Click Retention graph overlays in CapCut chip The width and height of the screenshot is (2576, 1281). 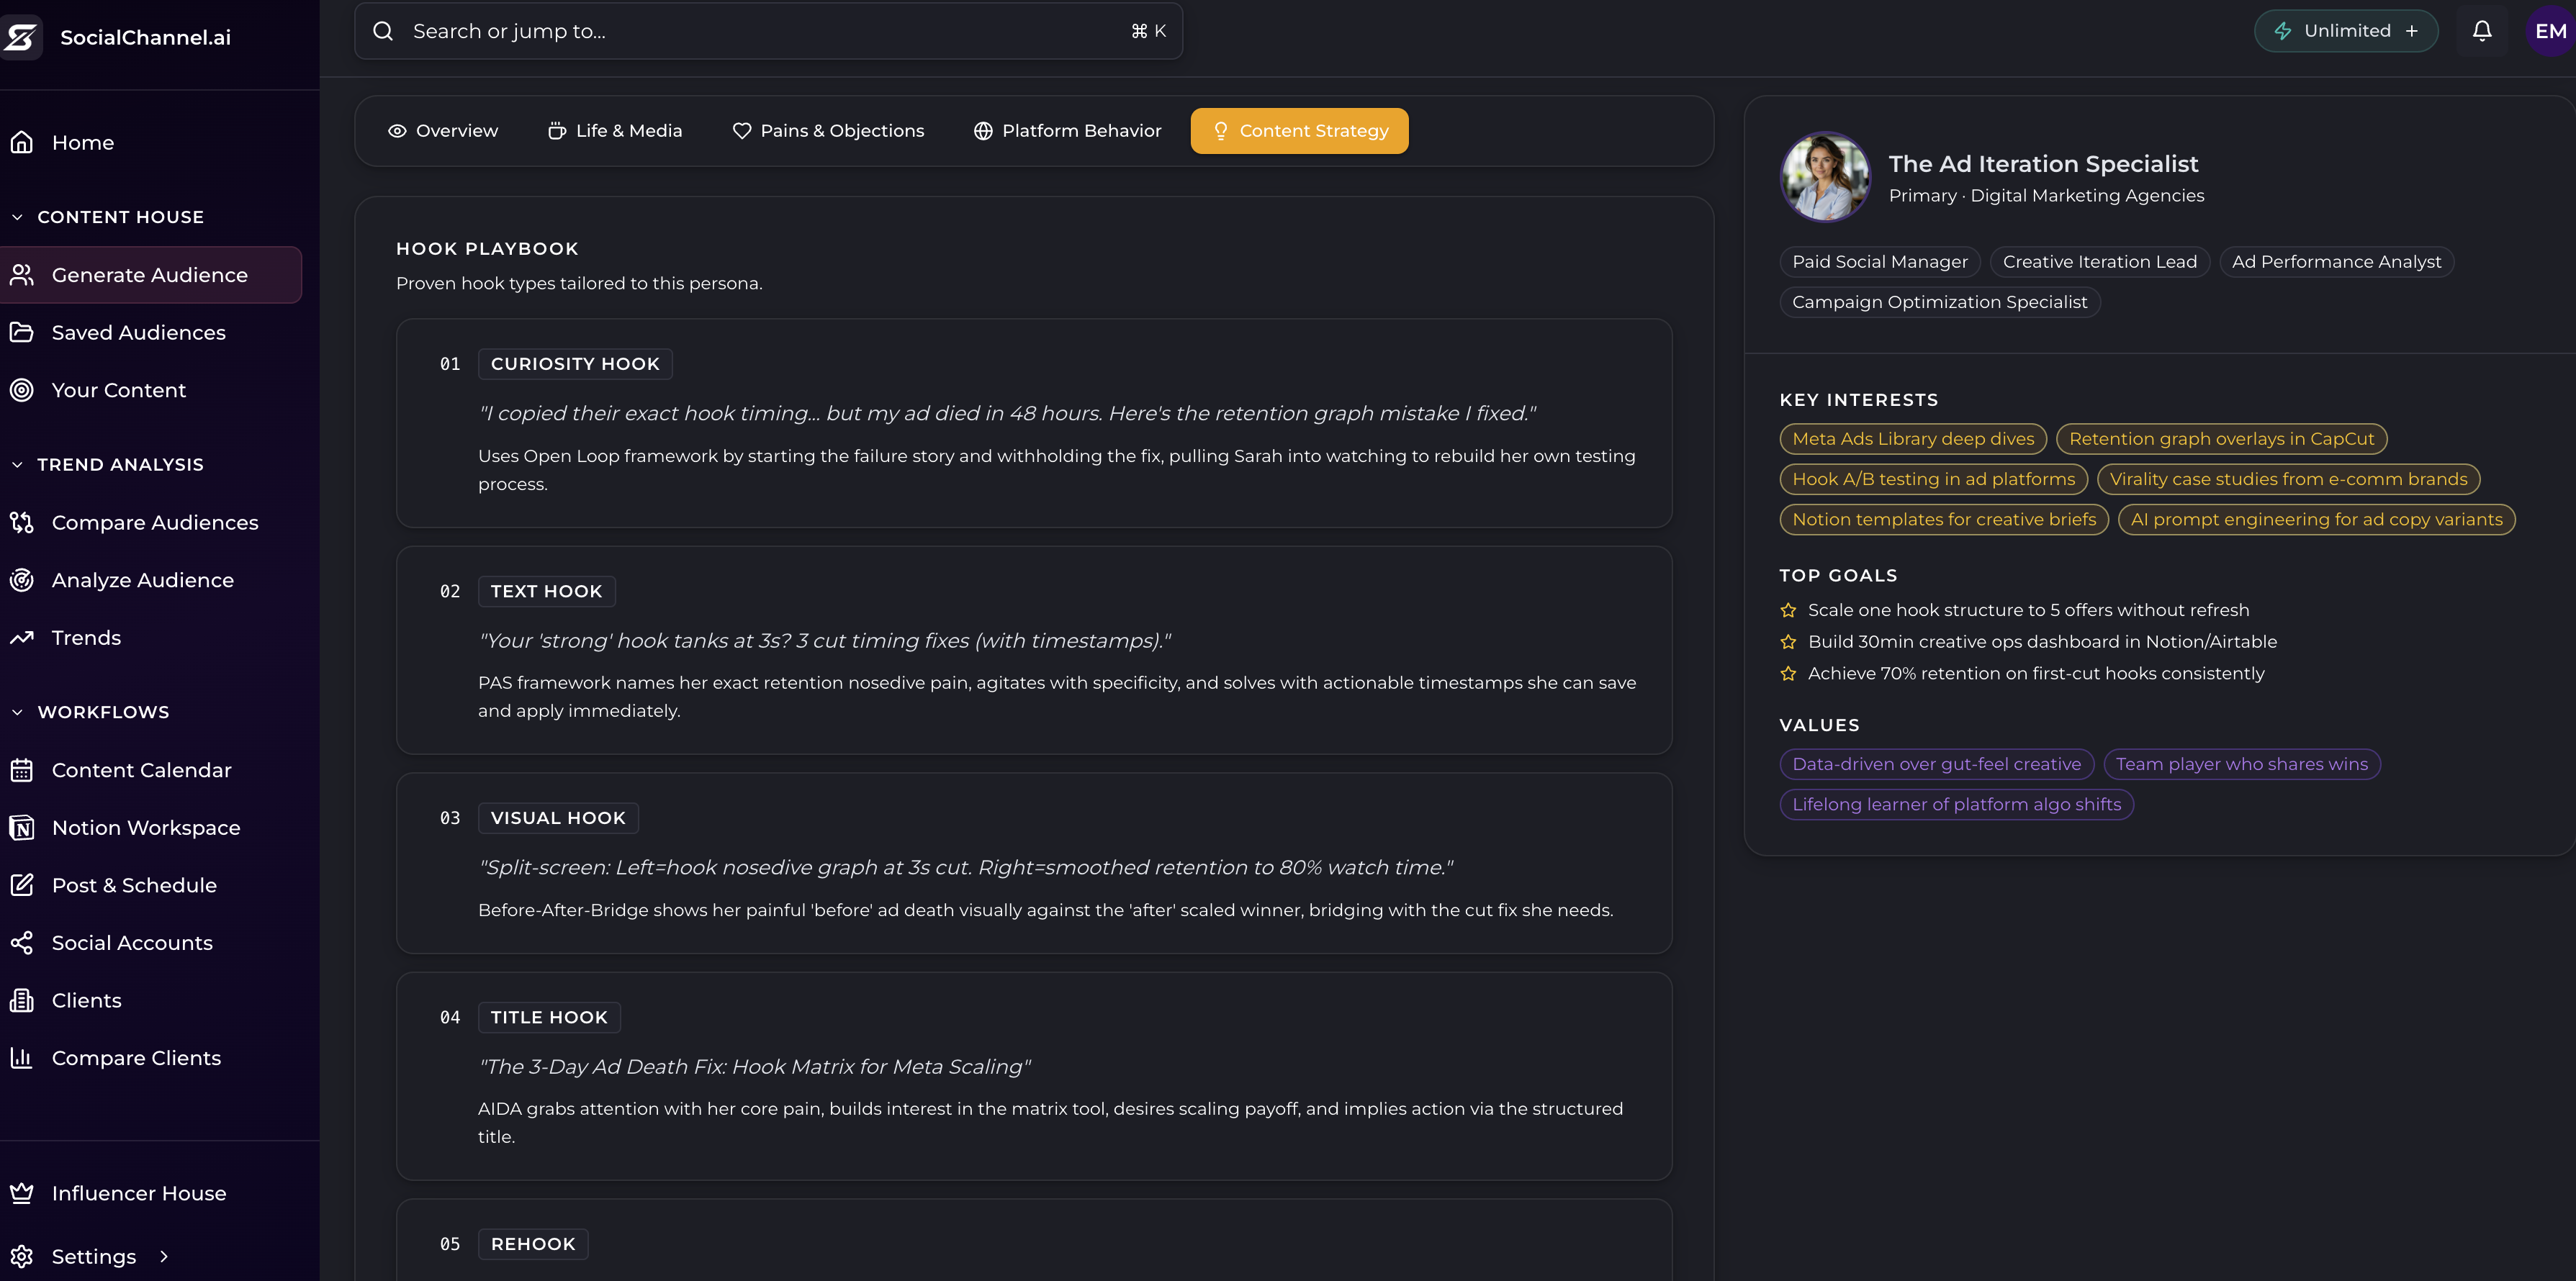pyautogui.click(x=2221, y=439)
